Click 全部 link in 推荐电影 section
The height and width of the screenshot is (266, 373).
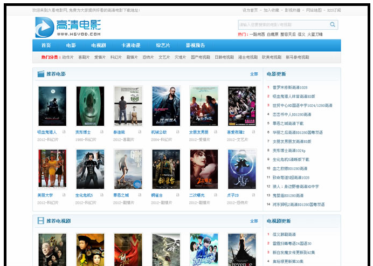(x=254, y=74)
